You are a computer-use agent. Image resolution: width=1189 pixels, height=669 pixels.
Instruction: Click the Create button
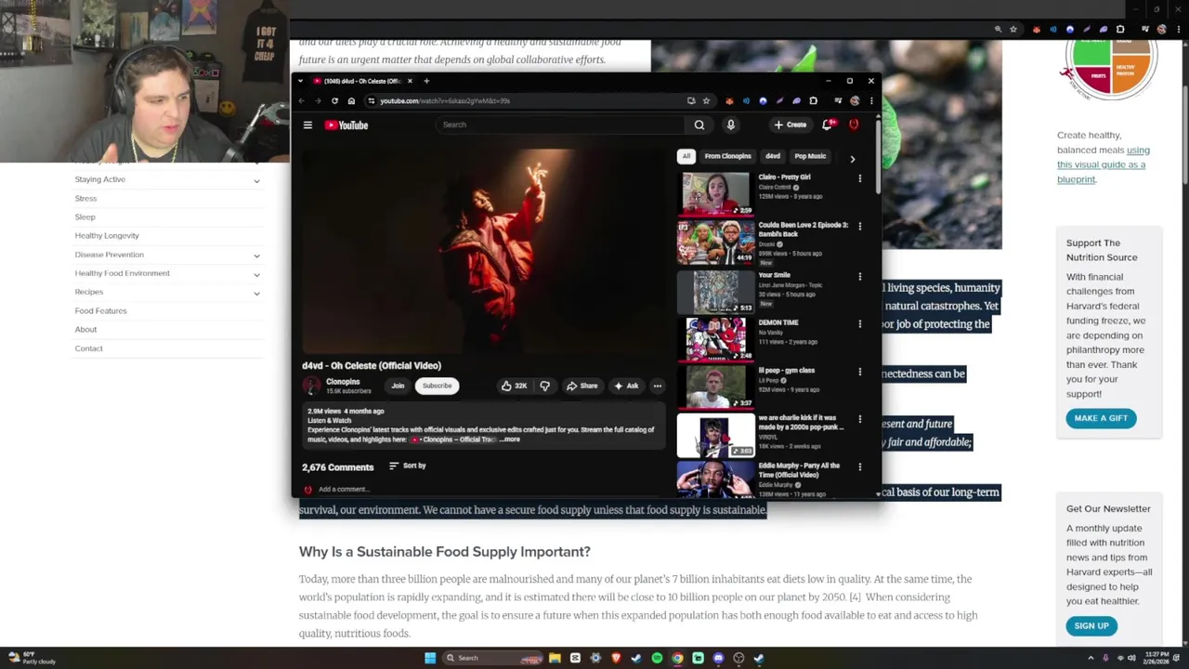point(790,125)
